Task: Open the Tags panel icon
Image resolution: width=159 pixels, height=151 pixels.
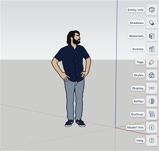Action: click(x=152, y=62)
